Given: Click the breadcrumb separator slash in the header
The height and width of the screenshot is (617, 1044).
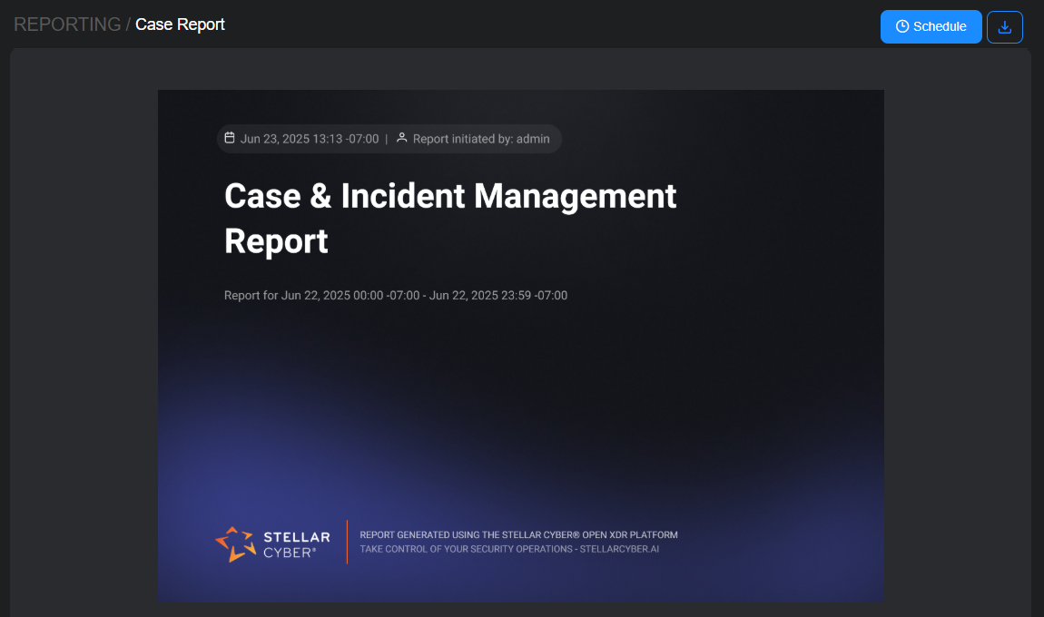Looking at the screenshot, I should [126, 24].
